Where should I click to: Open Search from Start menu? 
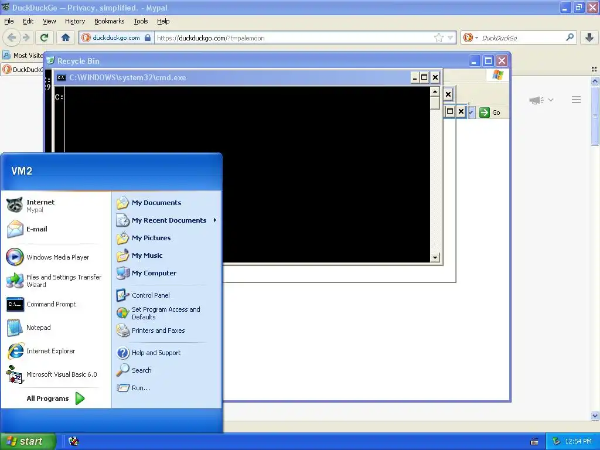[166, 370]
